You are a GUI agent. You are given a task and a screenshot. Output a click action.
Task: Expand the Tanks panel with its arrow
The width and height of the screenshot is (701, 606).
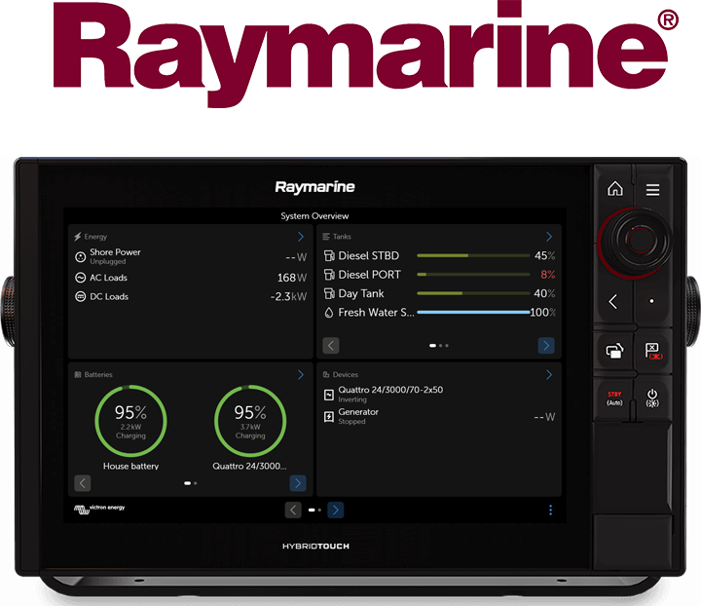tap(549, 237)
